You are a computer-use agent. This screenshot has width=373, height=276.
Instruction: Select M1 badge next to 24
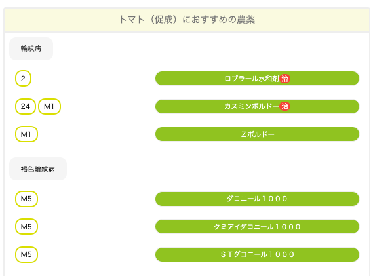pyautogui.click(x=49, y=106)
